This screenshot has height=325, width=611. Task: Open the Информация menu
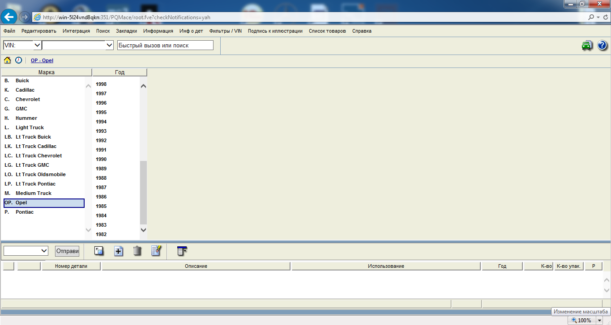click(158, 31)
